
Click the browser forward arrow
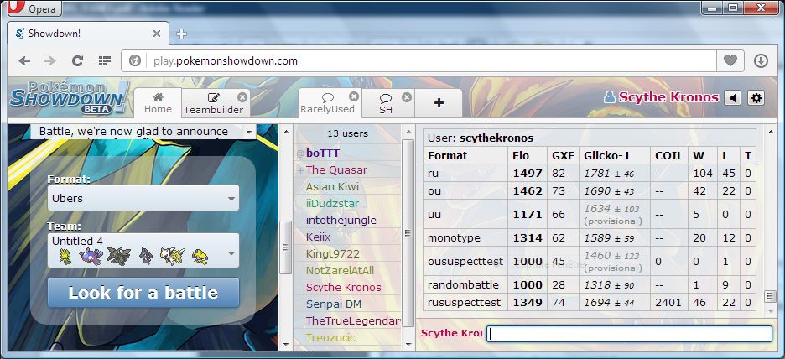(x=50, y=61)
